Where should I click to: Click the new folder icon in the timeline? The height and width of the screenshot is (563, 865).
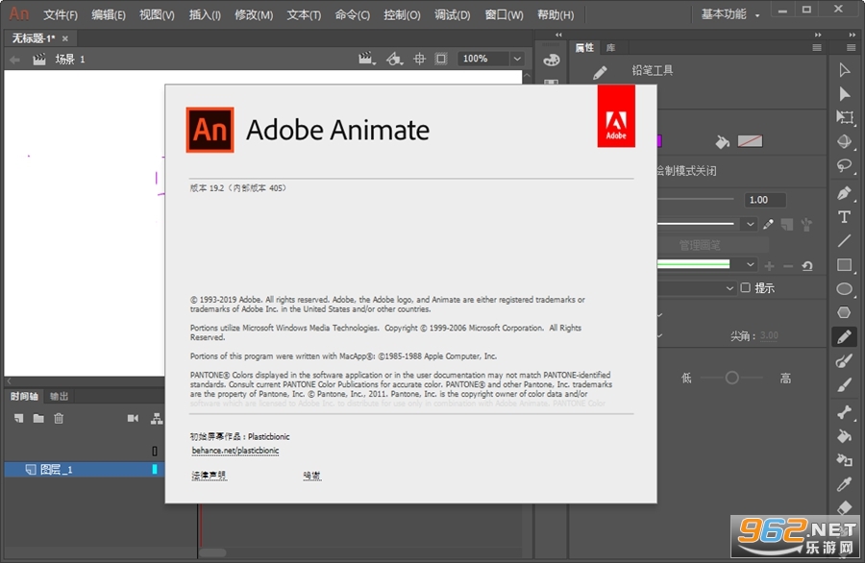pyautogui.click(x=38, y=419)
